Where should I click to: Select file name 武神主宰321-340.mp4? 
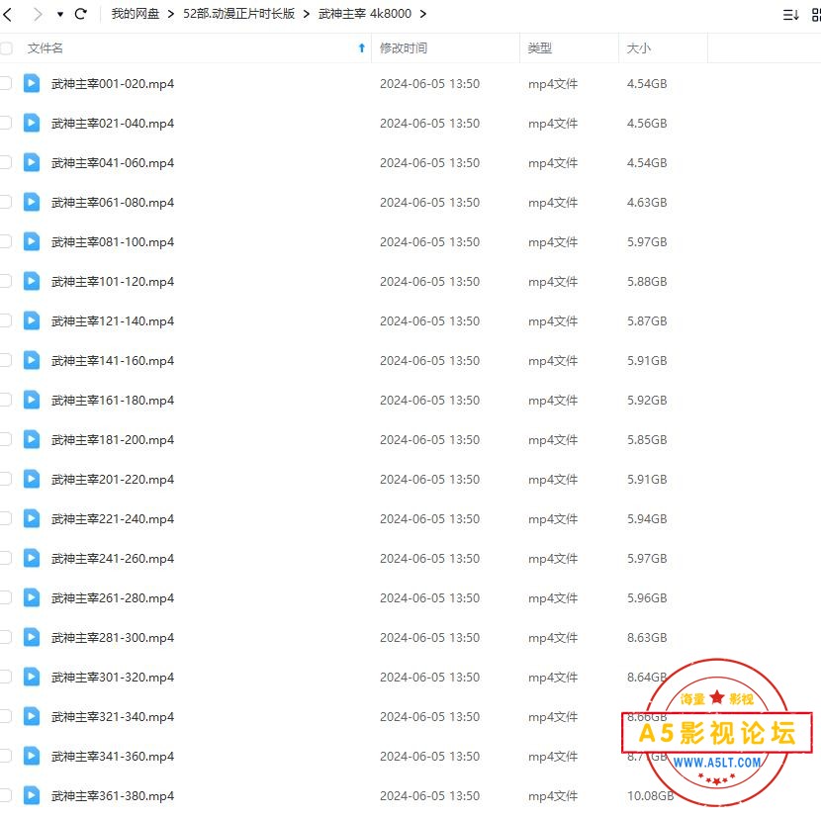pyautogui.click(x=113, y=716)
